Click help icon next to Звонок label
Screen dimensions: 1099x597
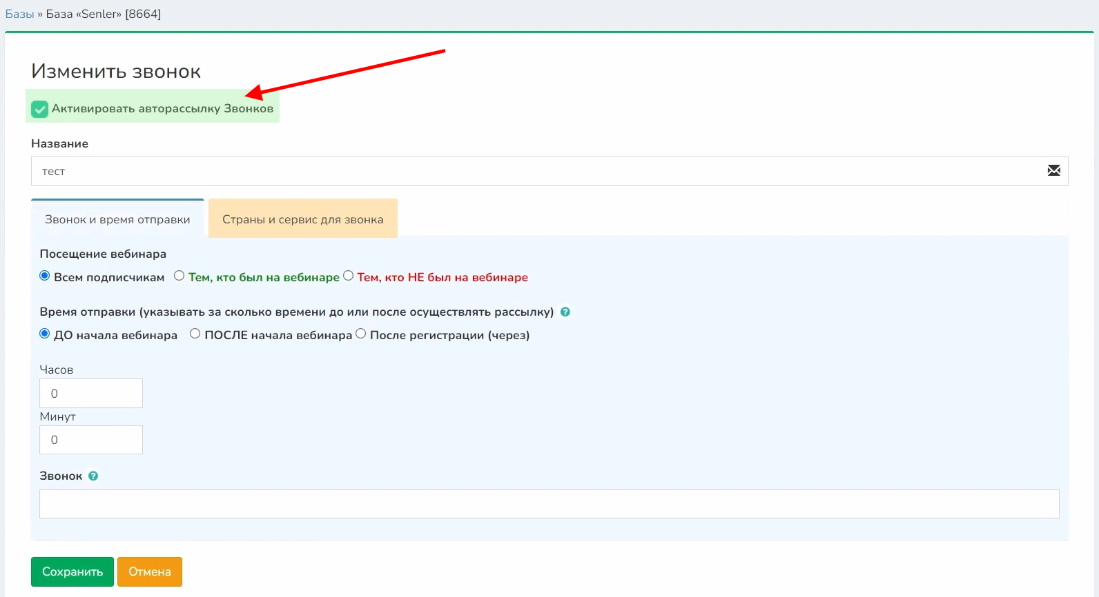(93, 476)
